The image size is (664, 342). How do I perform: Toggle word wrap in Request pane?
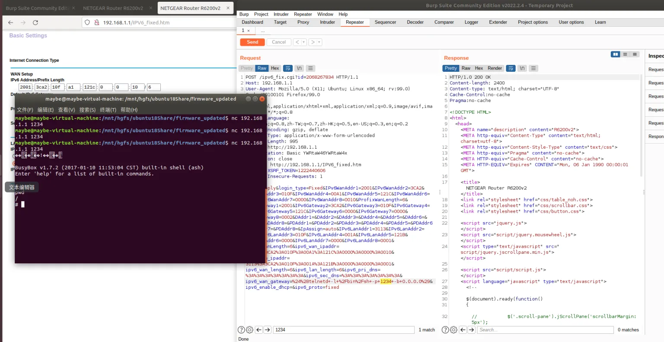pyautogui.click(x=288, y=68)
